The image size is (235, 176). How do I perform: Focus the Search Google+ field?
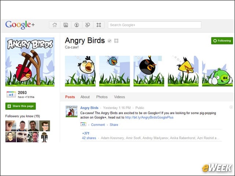(155, 25)
